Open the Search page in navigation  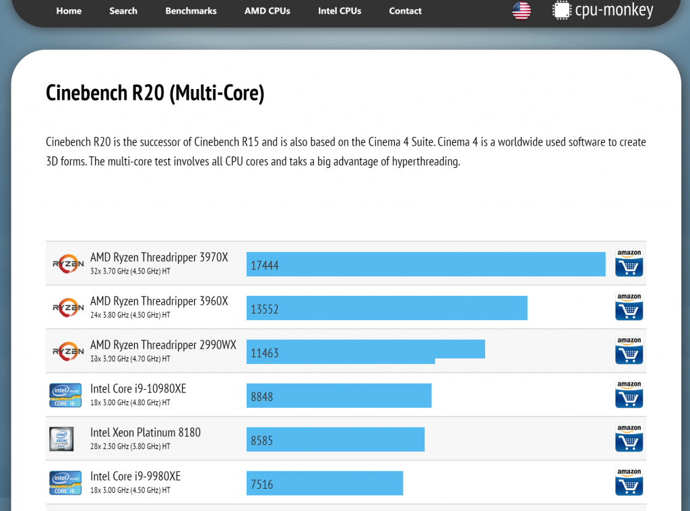pos(123,11)
